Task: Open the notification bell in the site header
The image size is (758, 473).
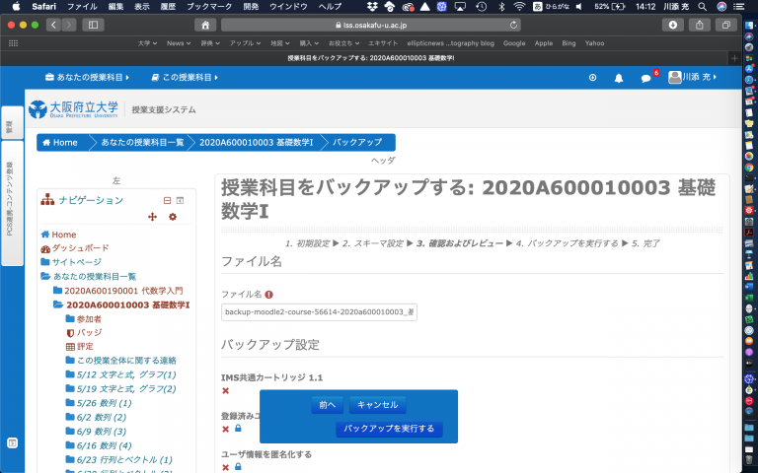Action: [618, 78]
